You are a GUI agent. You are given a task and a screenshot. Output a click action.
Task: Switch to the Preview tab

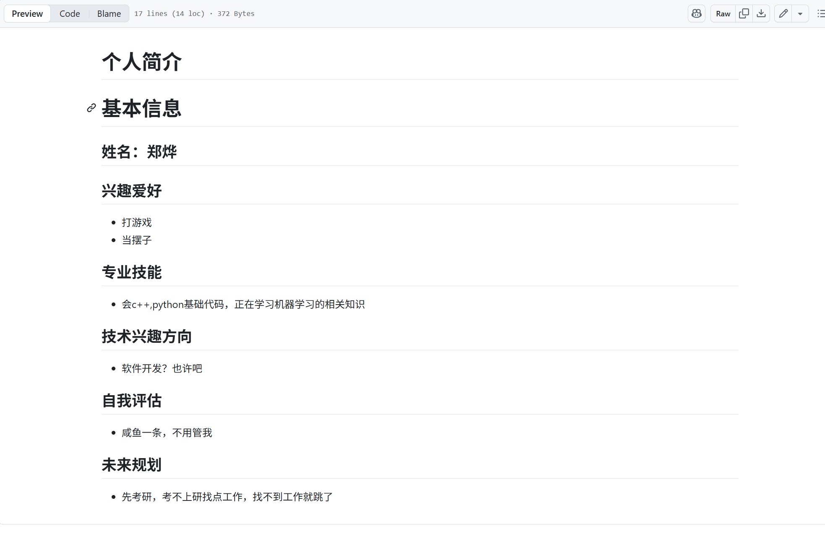coord(27,13)
